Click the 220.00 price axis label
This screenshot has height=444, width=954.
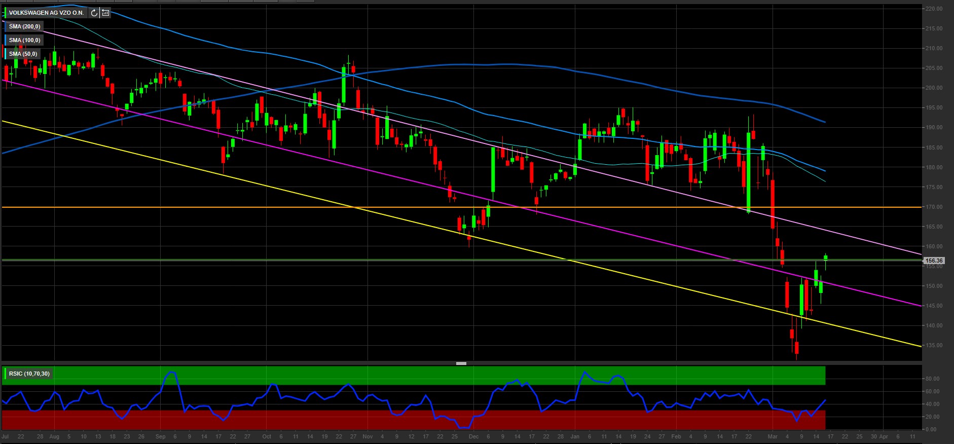(933, 9)
